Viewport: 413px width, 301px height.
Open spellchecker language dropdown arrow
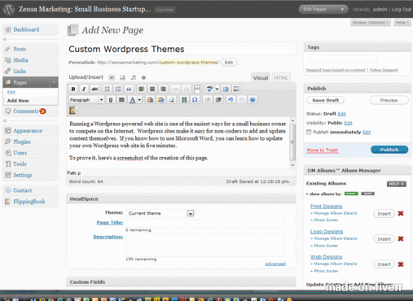tap(217, 89)
